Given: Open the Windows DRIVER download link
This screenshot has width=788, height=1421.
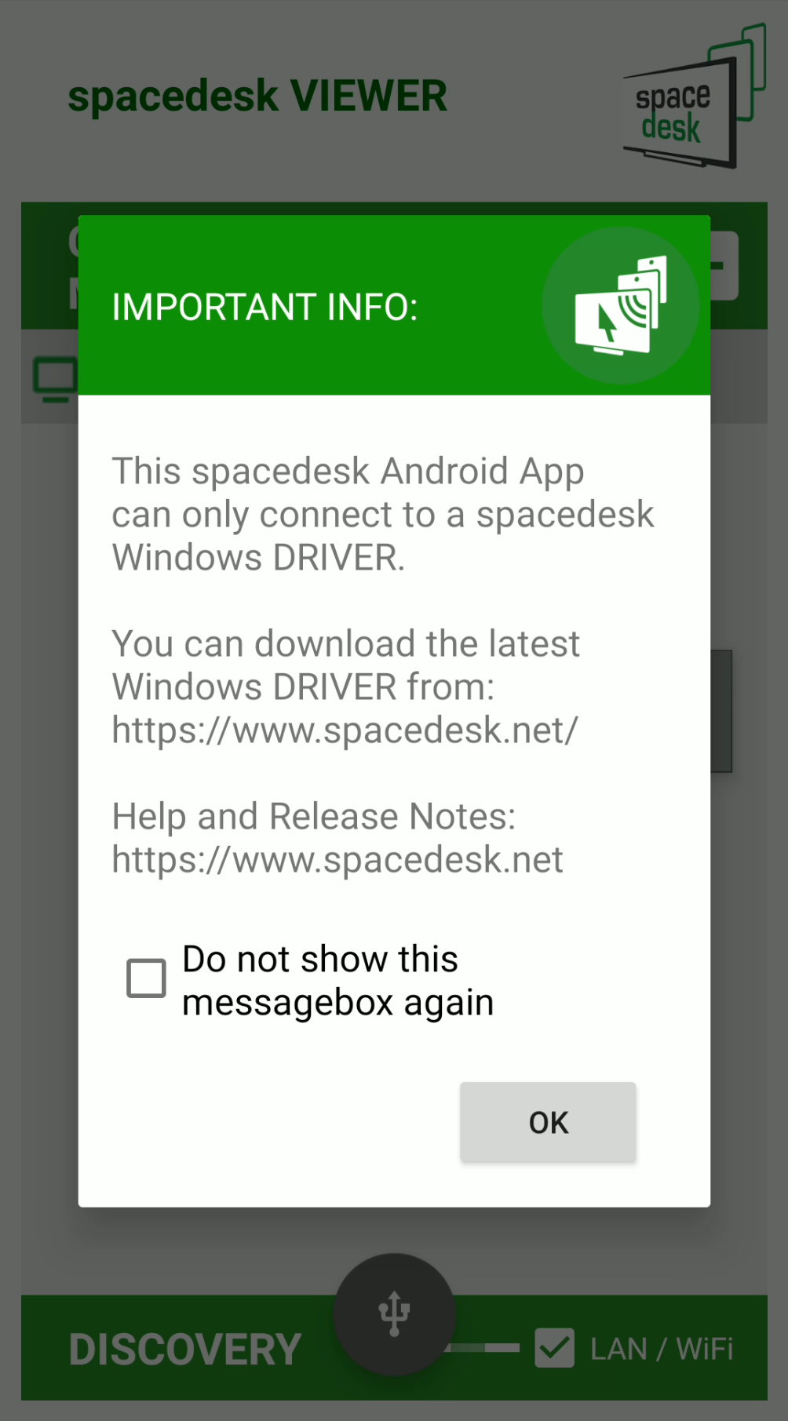Looking at the screenshot, I should point(345,731).
